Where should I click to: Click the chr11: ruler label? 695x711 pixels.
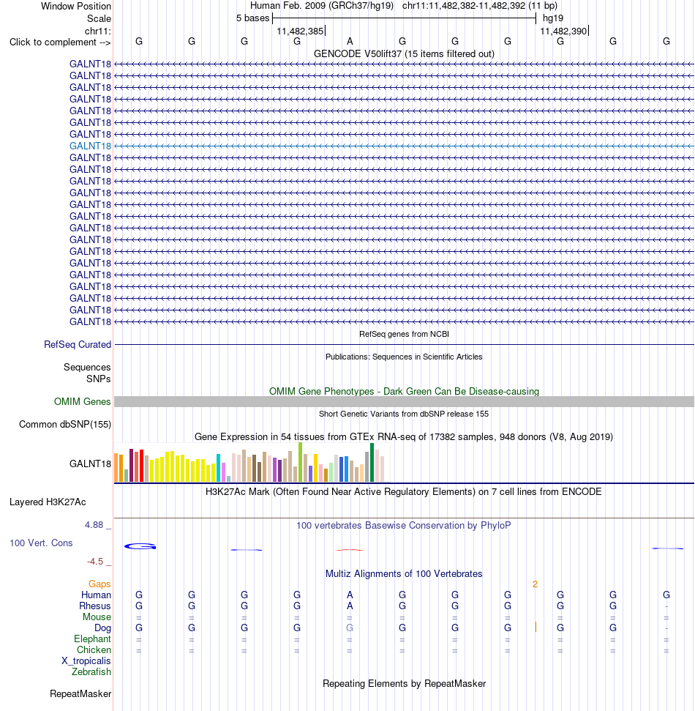[x=98, y=31]
